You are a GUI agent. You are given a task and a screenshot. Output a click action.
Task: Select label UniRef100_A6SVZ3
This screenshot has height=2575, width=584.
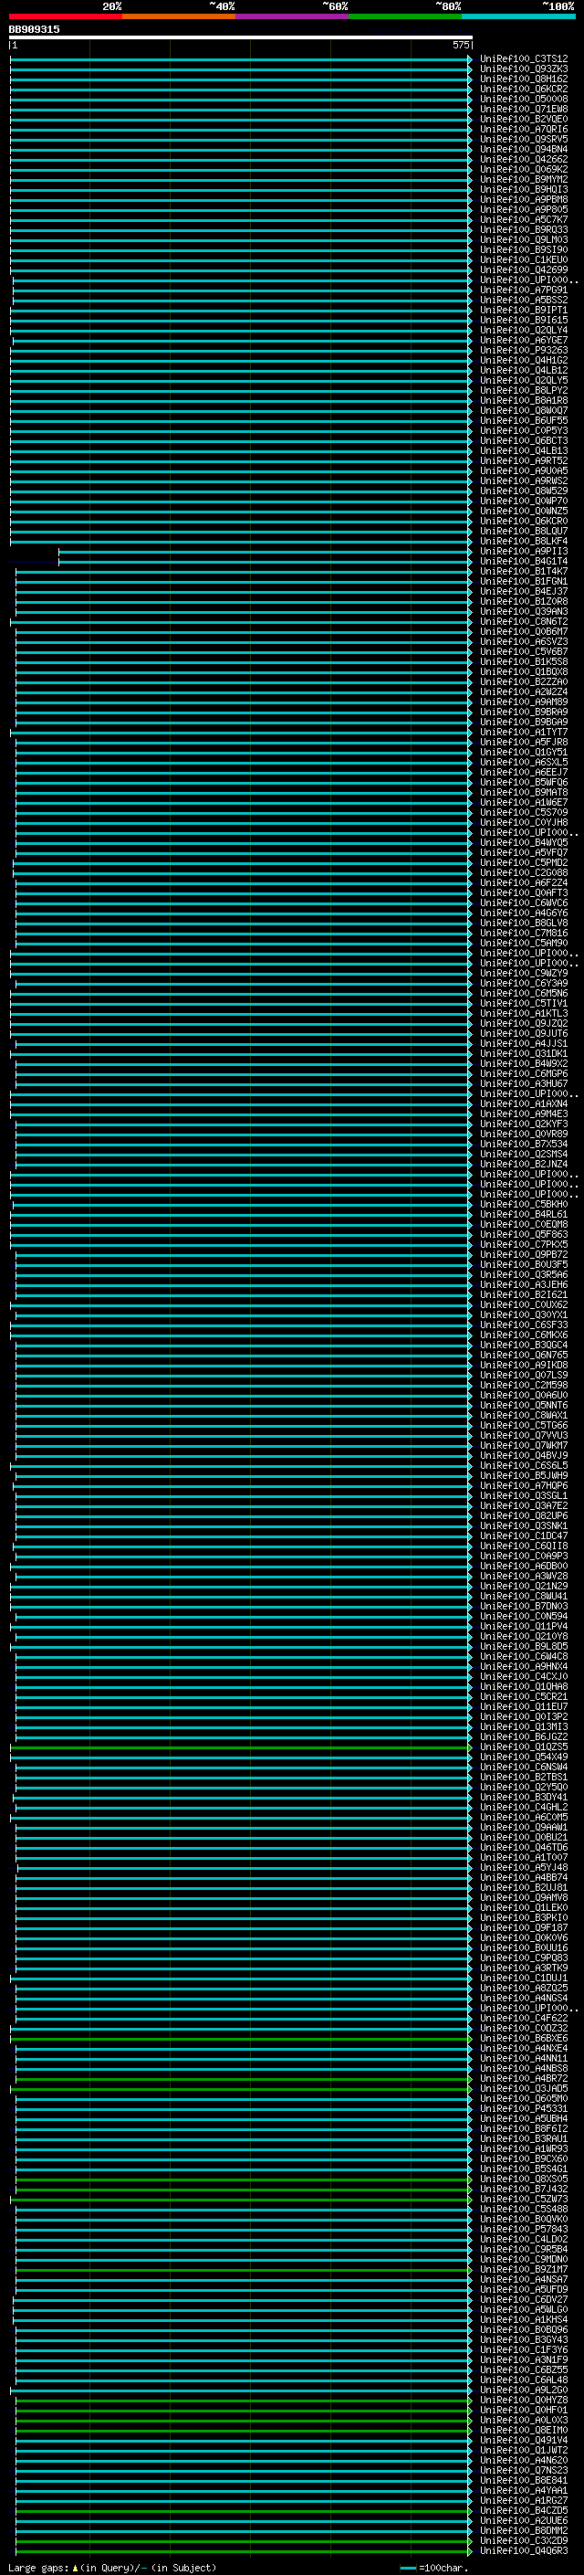click(524, 642)
